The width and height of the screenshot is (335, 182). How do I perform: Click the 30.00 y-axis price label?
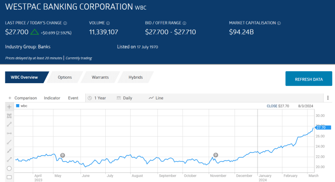tap(320, 116)
